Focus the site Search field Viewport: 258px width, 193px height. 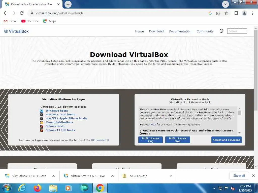(x=237, y=31)
